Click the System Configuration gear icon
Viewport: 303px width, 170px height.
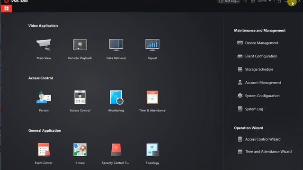(240, 95)
